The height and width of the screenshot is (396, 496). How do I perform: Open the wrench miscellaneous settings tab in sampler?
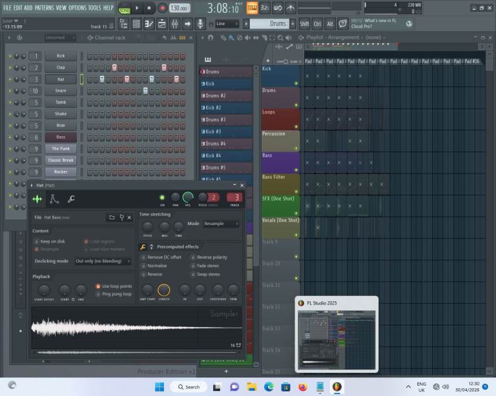[x=71, y=199]
